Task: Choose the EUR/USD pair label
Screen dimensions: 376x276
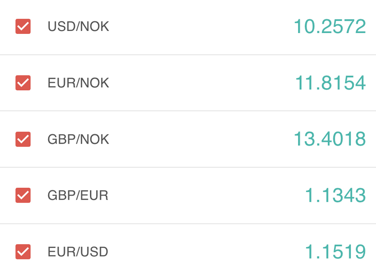Action: click(x=78, y=252)
